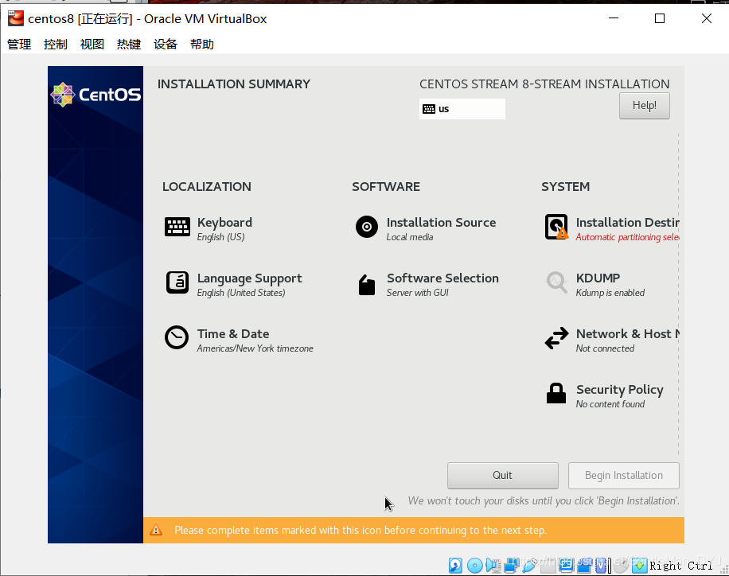Click the USB devices status icon
729x576 pixels.
pyautogui.click(x=529, y=566)
